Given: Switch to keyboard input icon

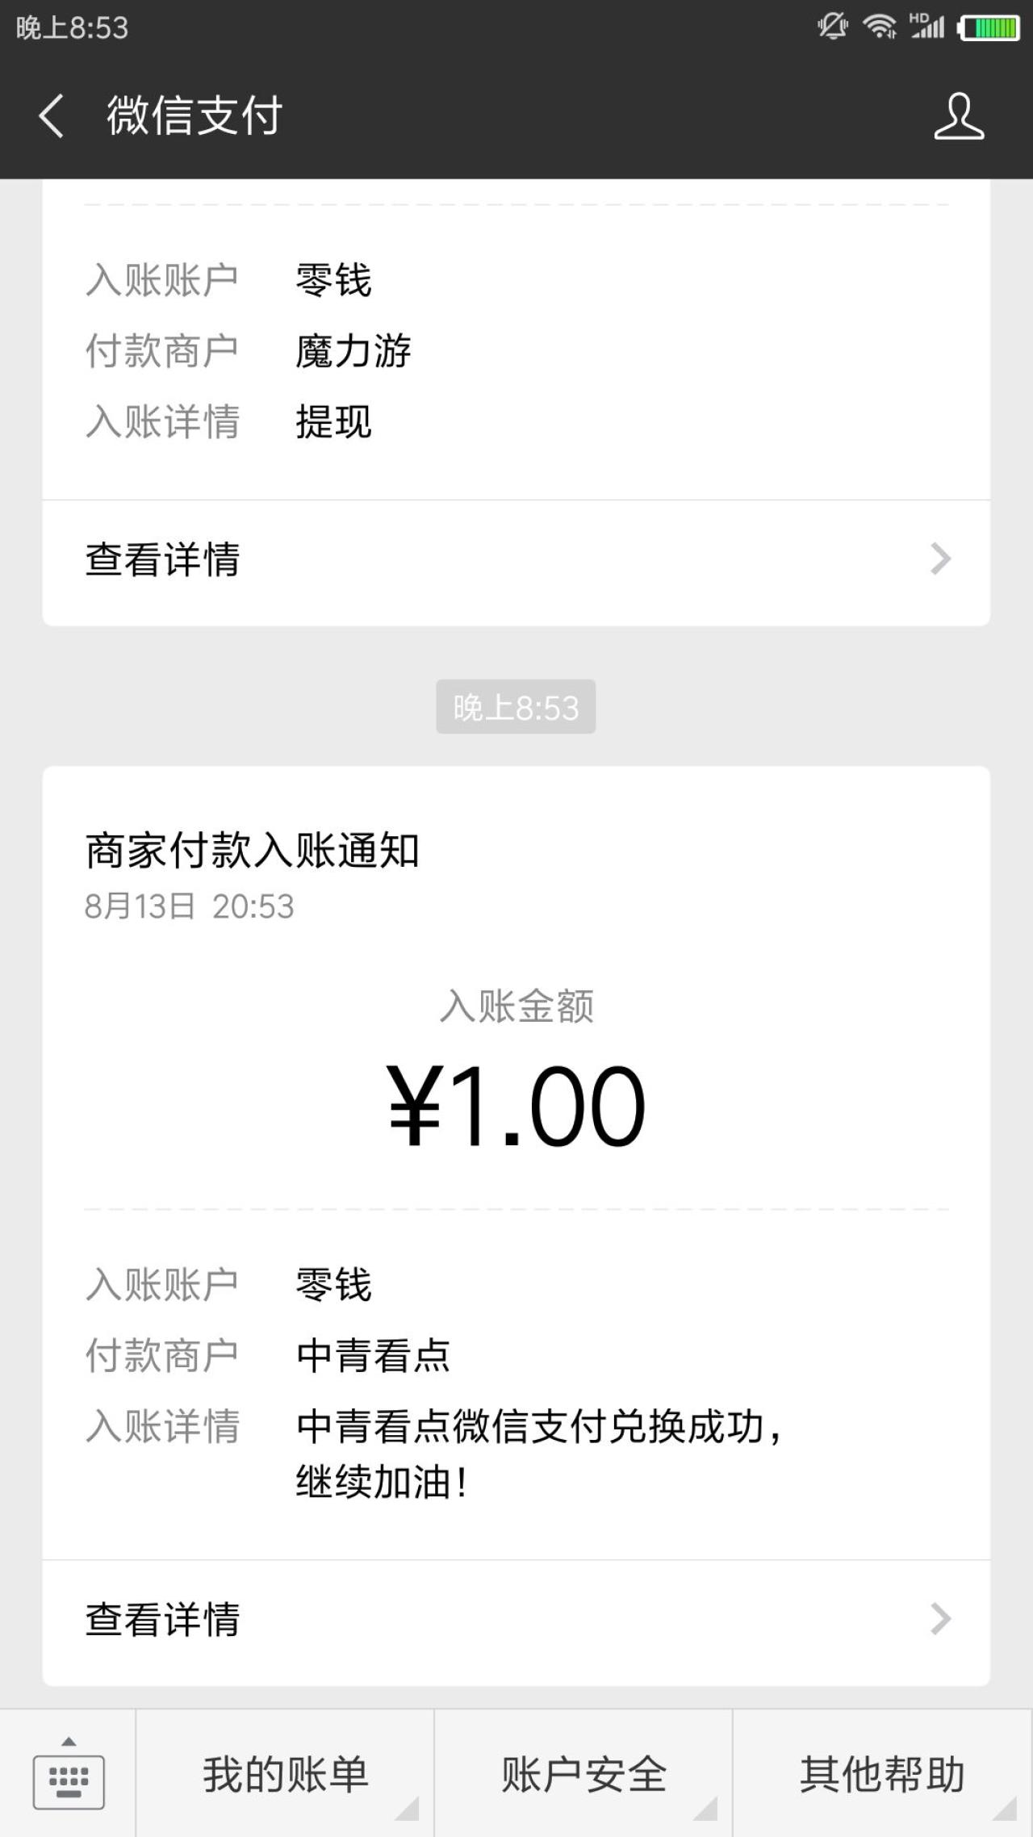Looking at the screenshot, I should point(69,1775).
